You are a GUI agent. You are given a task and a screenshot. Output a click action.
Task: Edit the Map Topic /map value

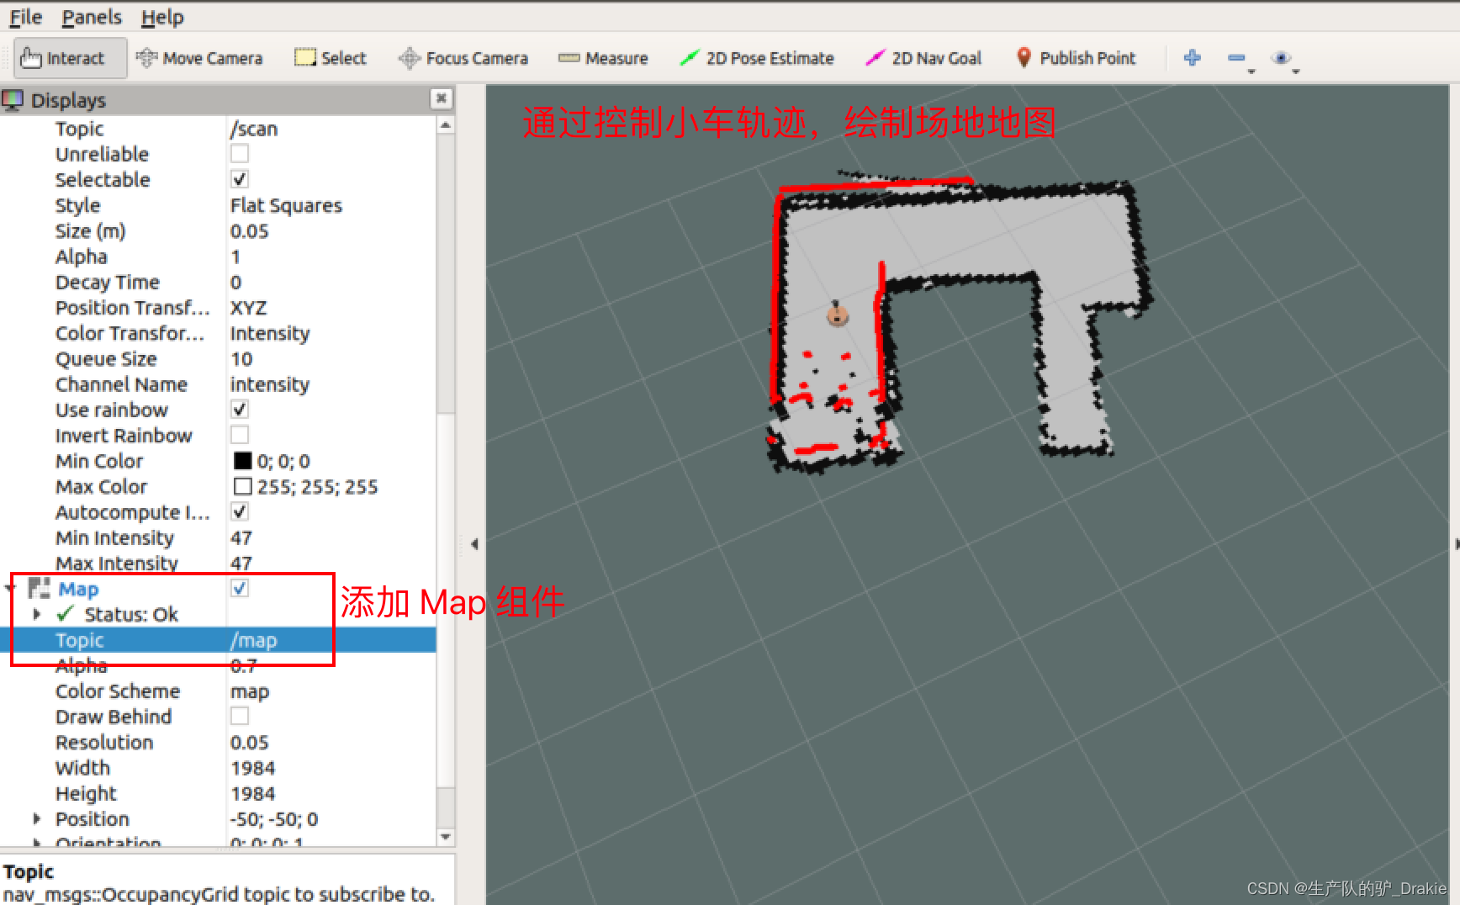pyautogui.click(x=331, y=640)
